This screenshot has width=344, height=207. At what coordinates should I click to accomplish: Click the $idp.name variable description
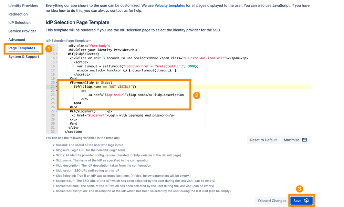coord(103,160)
